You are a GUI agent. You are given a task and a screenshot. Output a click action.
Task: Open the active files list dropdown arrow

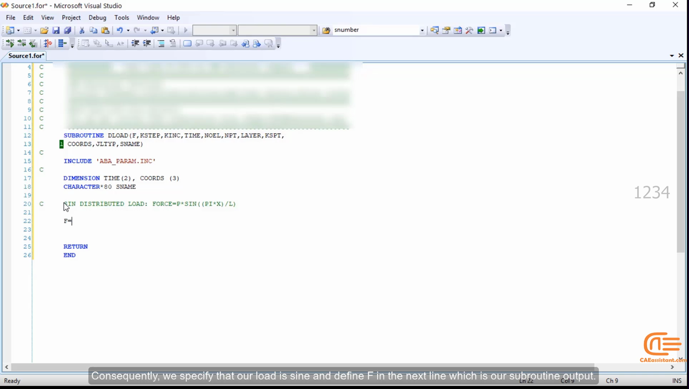(x=672, y=56)
